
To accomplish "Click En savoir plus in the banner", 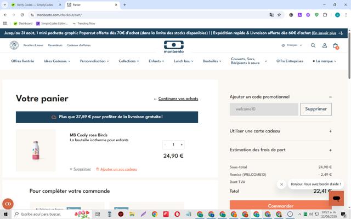I will (324, 33).
